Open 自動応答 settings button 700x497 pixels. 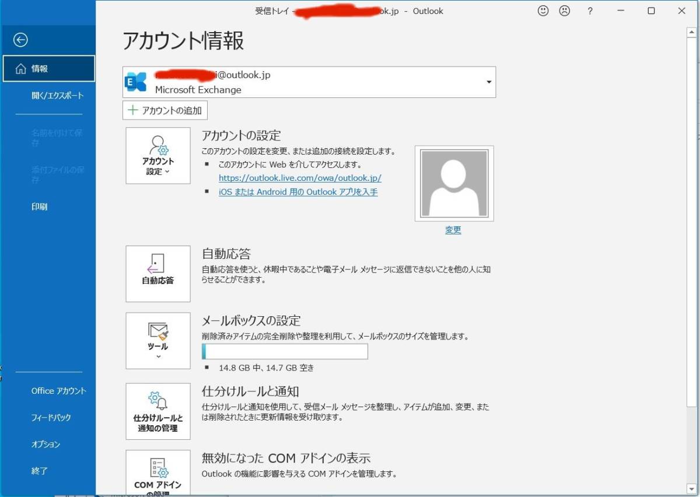pos(158,274)
